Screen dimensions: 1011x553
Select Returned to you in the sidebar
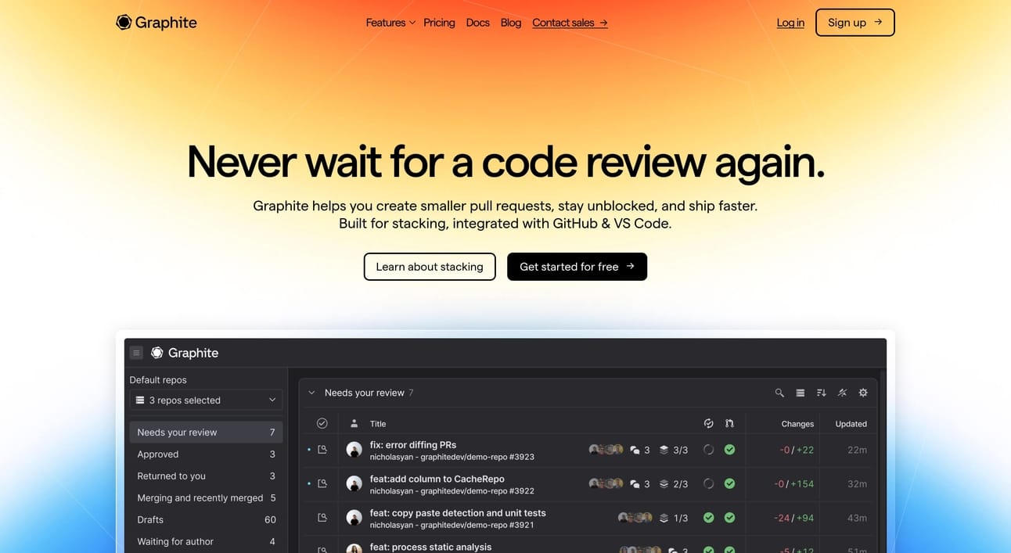click(x=206, y=476)
